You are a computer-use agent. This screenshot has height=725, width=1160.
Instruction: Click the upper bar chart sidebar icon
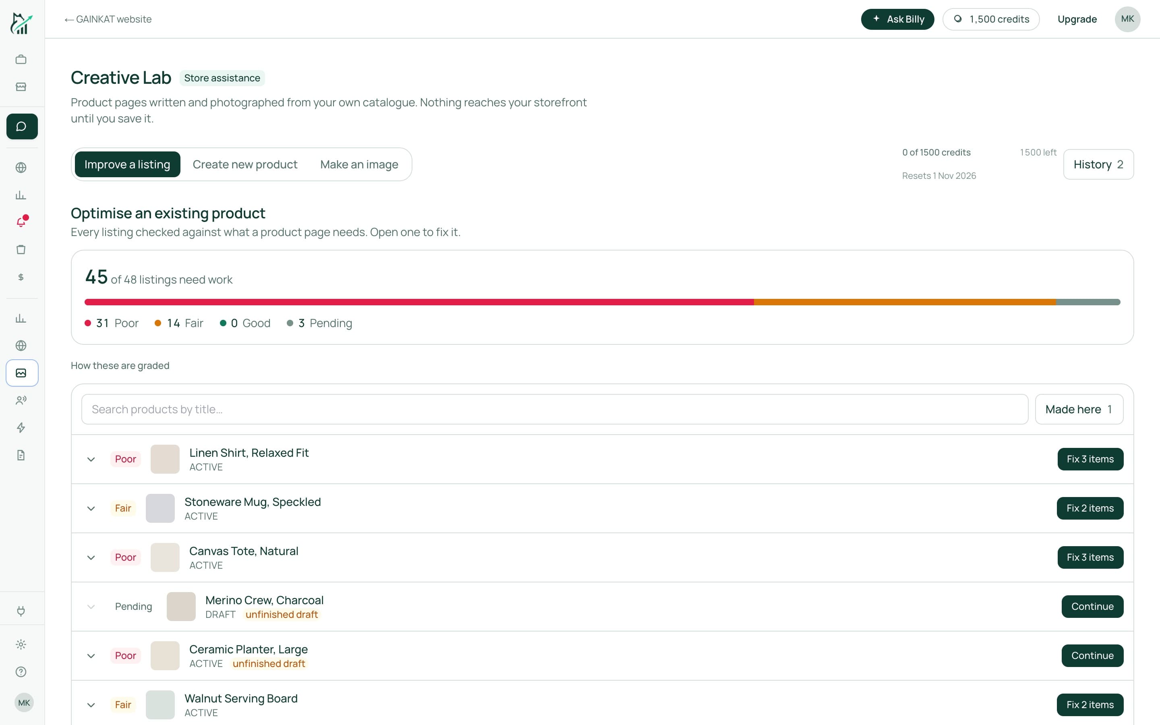click(21, 195)
